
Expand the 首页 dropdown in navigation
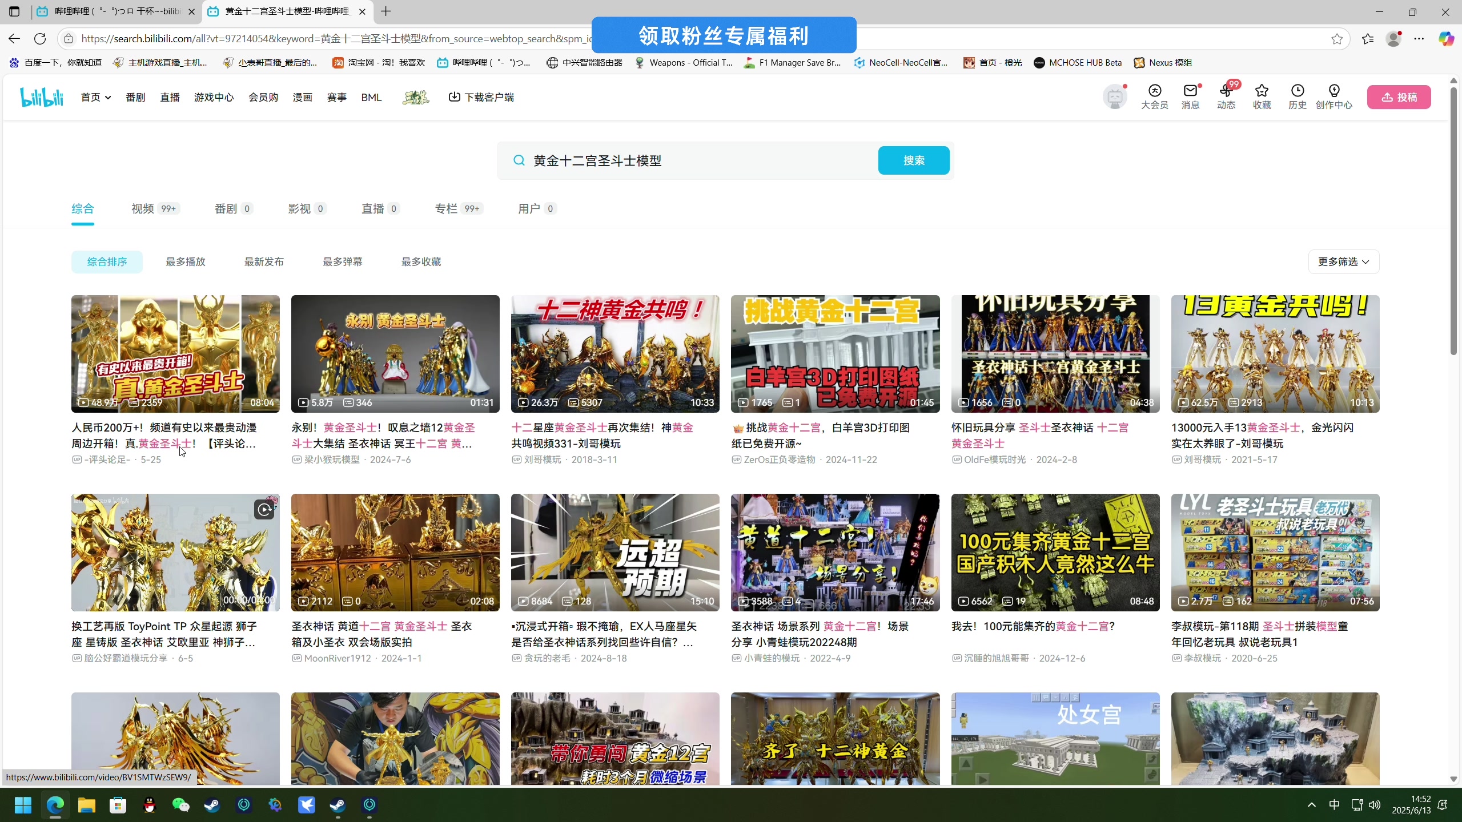(95, 97)
